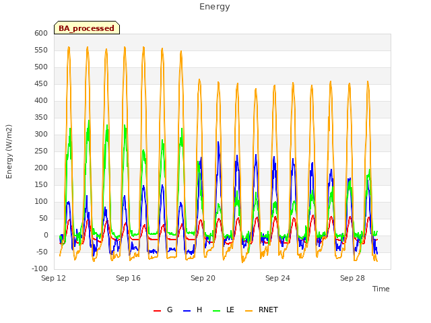Click the Sep 12 x-axis tick label
The width and height of the screenshot is (431, 323).
tap(54, 278)
